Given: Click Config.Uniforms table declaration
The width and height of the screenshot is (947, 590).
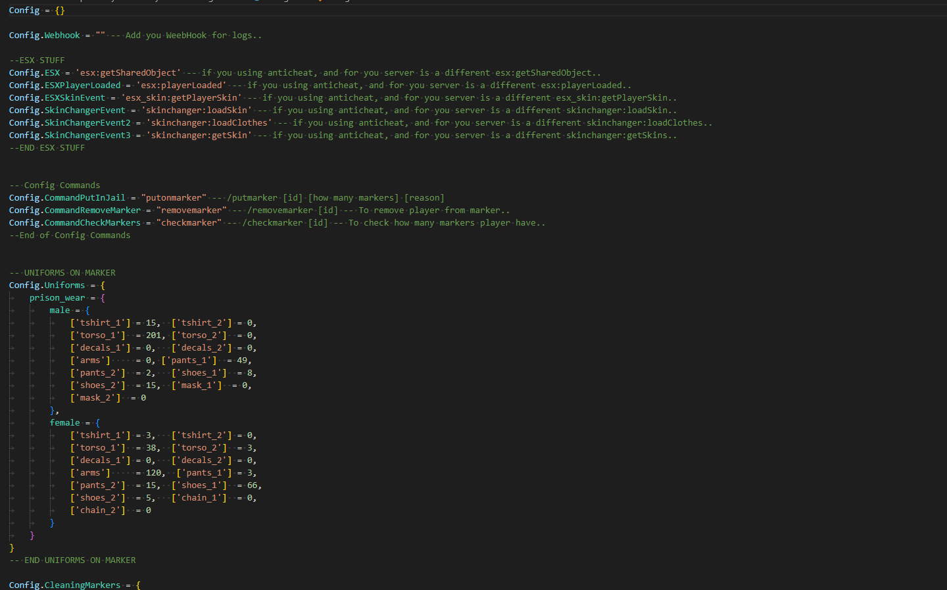Looking at the screenshot, I should [x=47, y=285].
